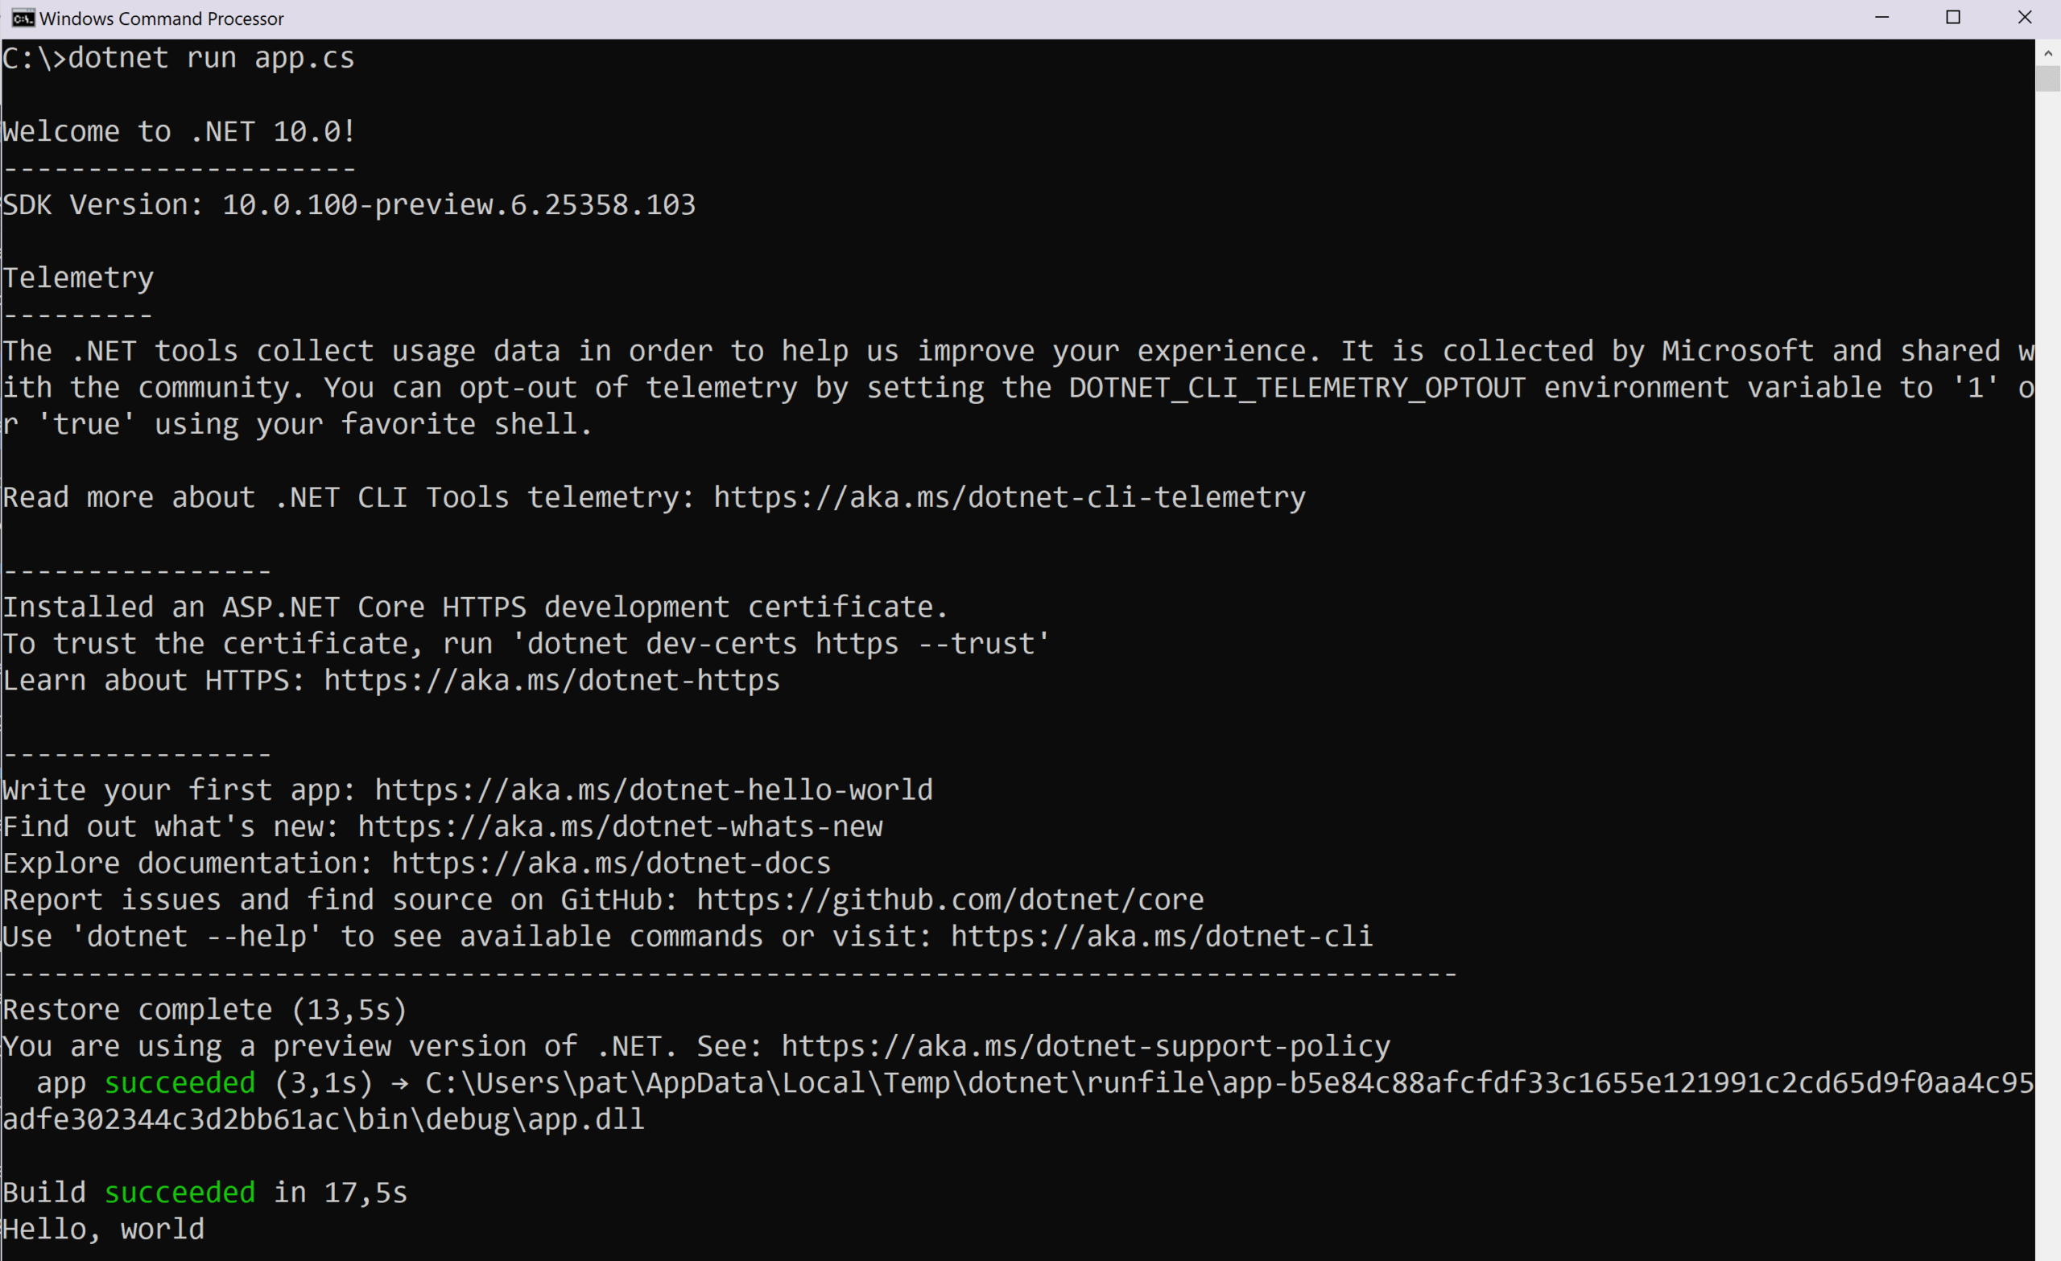The image size is (2061, 1261).
Task: Click the aka.ms/dotnet-cli URL
Action: tap(1162, 936)
